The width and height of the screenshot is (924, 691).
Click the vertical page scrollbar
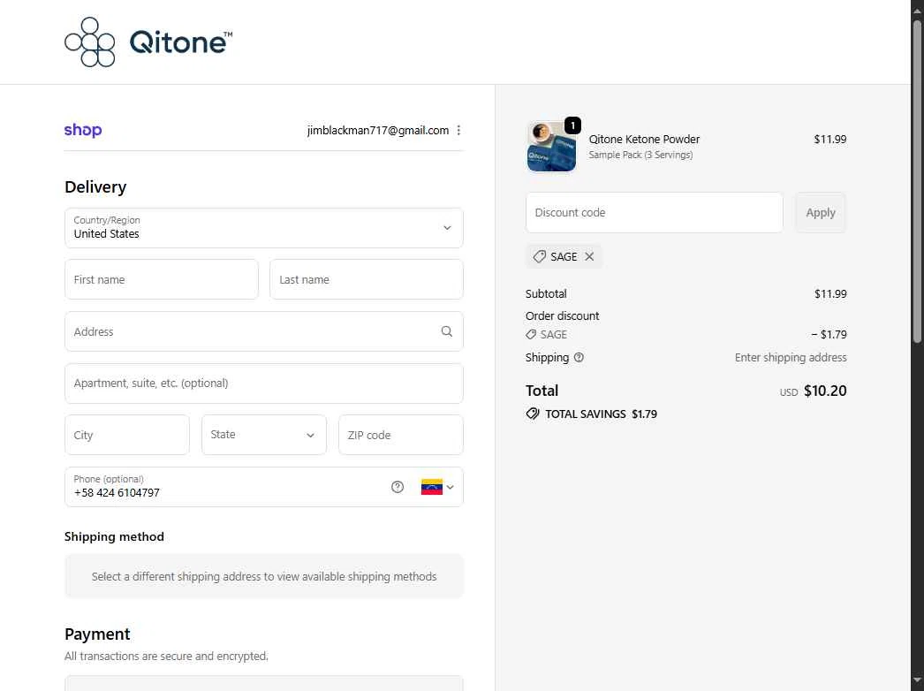coord(917,180)
